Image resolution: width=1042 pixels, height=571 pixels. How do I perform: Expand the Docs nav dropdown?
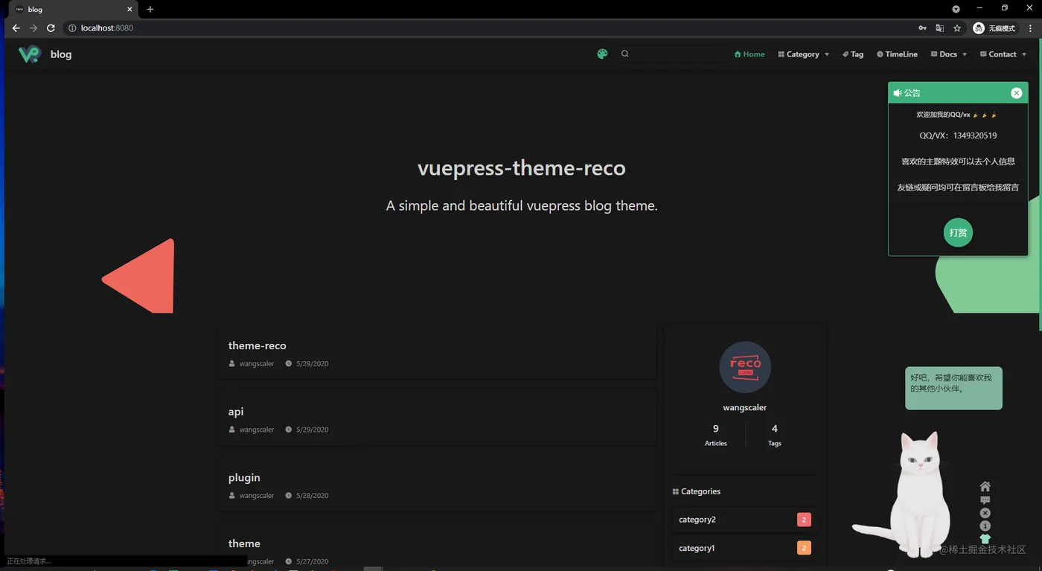click(949, 54)
